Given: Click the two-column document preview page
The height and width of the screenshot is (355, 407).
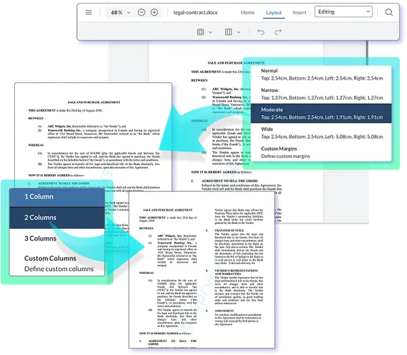Looking at the screenshot, I should pyautogui.click(x=201, y=270).
